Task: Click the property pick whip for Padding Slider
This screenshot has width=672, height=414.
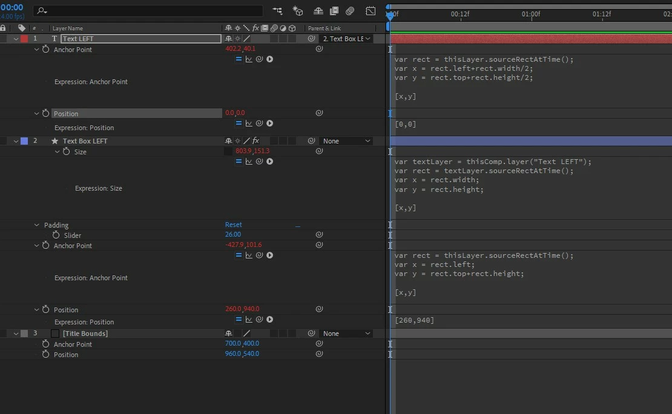Action: point(319,234)
